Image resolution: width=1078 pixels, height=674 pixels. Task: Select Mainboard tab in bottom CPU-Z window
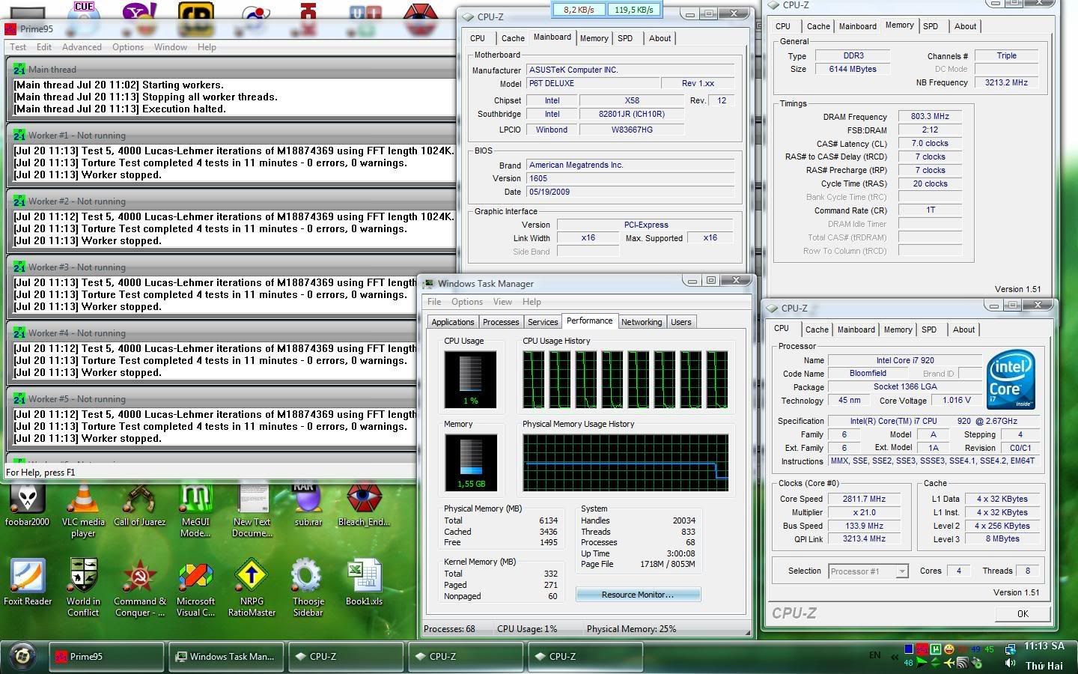(856, 330)
